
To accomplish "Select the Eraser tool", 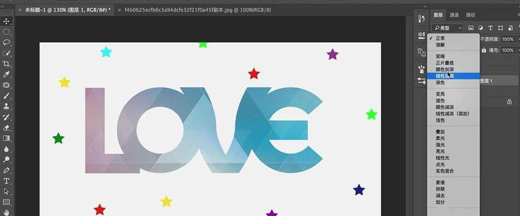I will point(6,127).
